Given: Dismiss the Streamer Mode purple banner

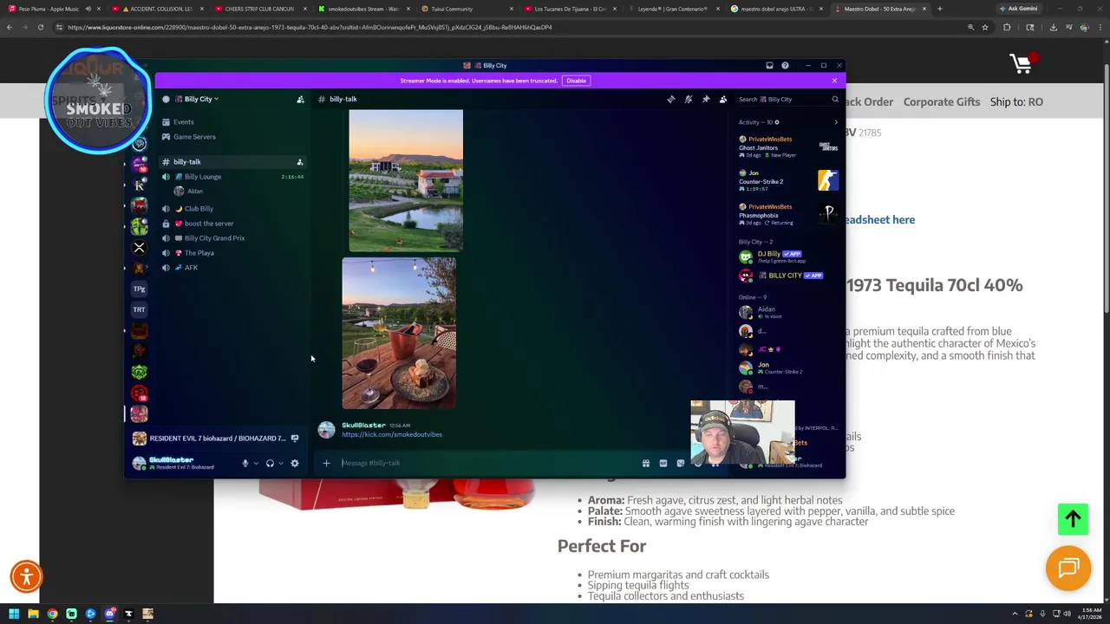Looking at the screenshot, I should [834, 81].
